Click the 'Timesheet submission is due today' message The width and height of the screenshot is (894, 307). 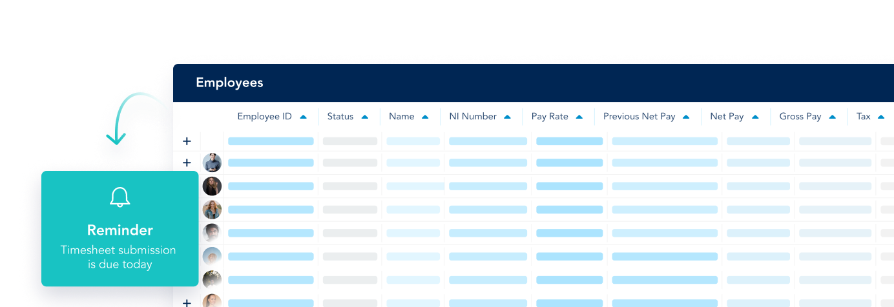tap(119, 257)
